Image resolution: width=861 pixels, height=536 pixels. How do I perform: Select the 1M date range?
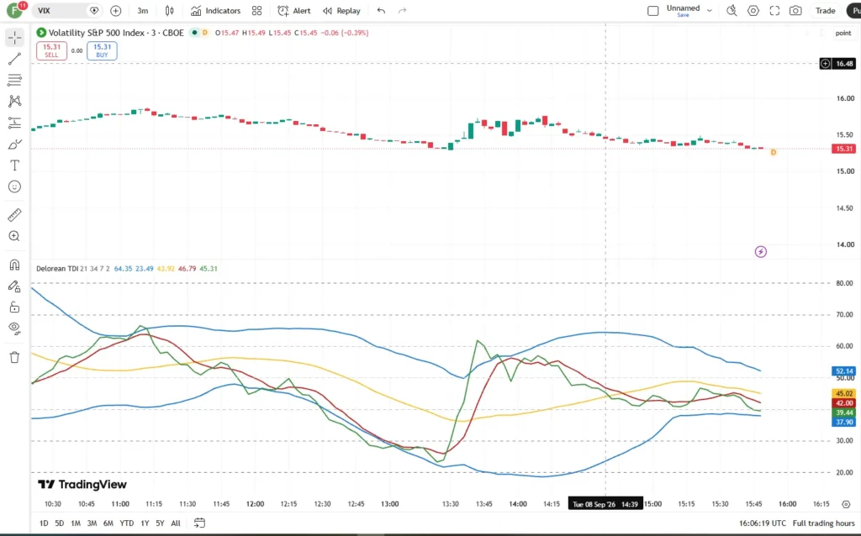pyautogui.click(x=75, y=523)
